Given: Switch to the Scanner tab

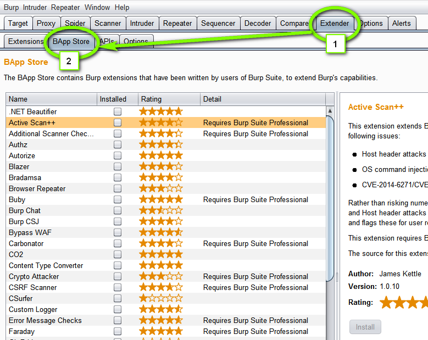Looking at the screenshot, I should 108,23.
